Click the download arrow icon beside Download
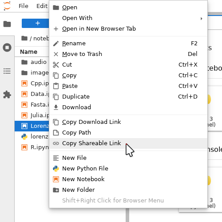The image size is (222, 222). pyautogui.click(x=56, y=107)
